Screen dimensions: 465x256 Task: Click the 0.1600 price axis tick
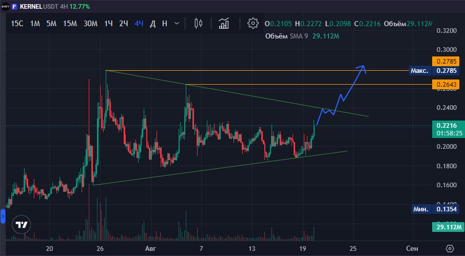(447, 186)
